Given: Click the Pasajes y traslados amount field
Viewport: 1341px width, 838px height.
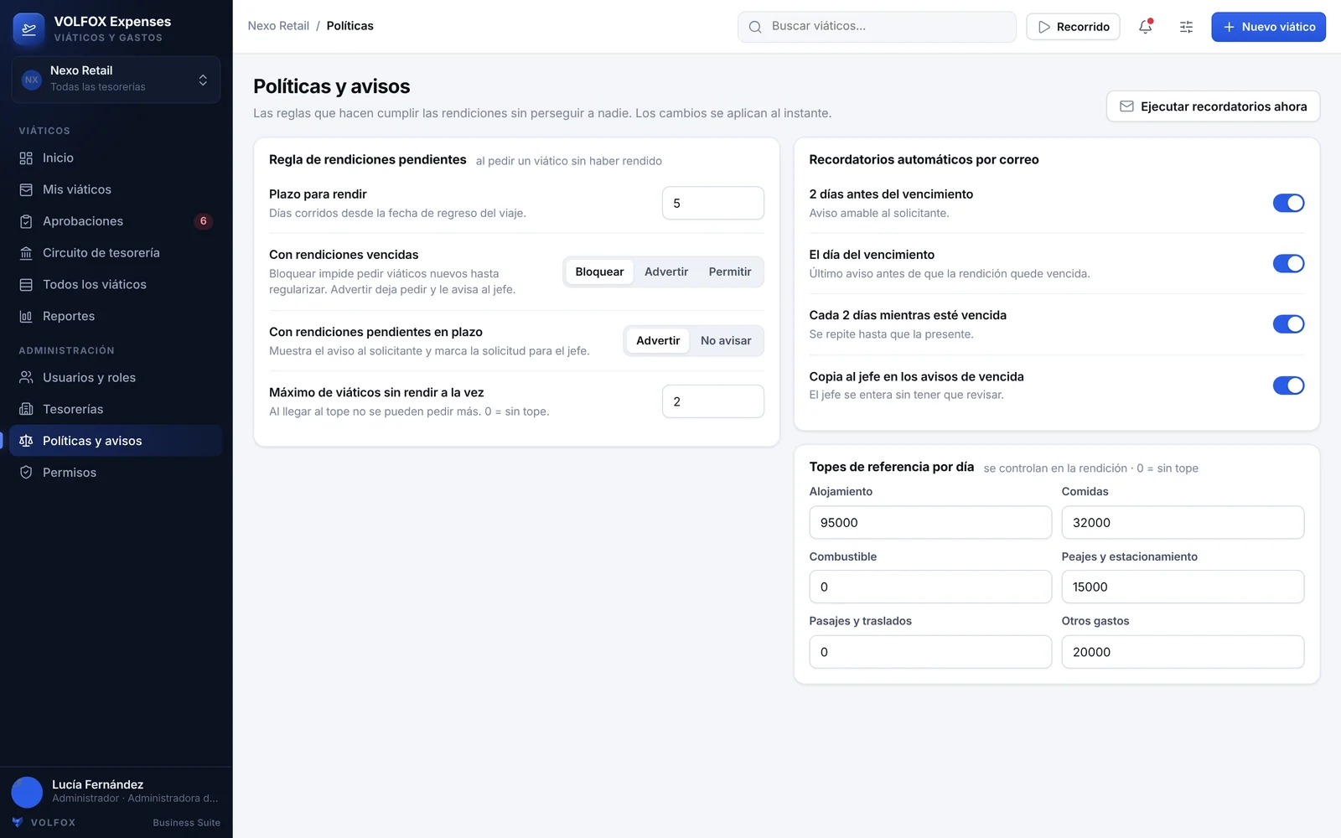Looking at the screenshot, I should coord(930,652).
